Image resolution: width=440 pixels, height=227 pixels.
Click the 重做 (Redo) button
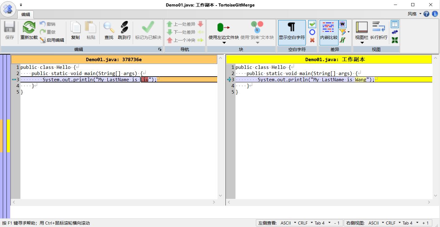(47, 32)
